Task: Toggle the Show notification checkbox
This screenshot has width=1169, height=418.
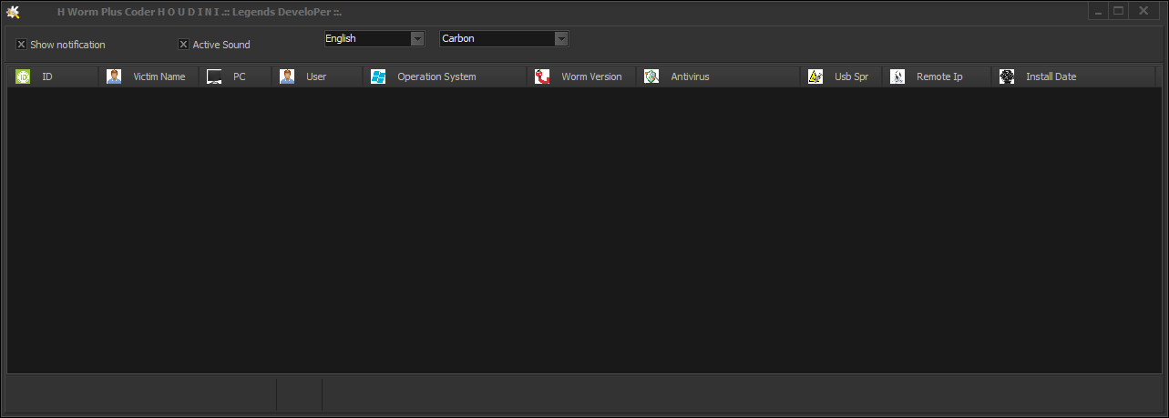Action: click(x=22, y=45)
